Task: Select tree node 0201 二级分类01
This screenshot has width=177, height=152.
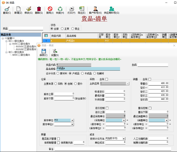Action: point(21,55)
